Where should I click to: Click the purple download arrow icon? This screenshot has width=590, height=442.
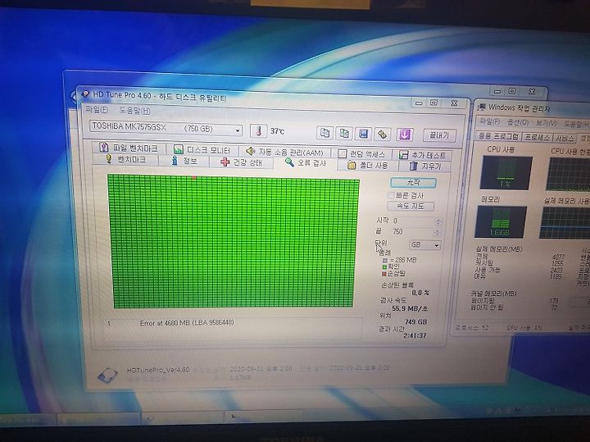tap(404, 134)
